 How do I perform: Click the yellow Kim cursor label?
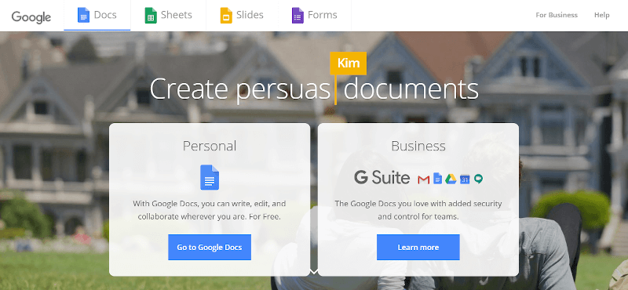pyautogui.click(x=348, y=63)
